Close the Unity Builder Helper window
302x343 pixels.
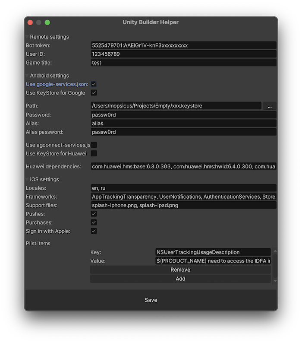pos(30,22)
